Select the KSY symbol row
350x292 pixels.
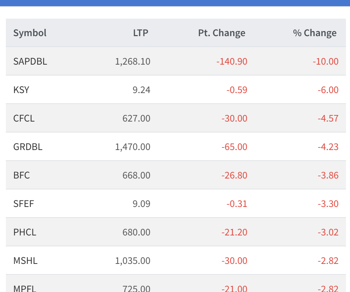[x=21, y=90]
